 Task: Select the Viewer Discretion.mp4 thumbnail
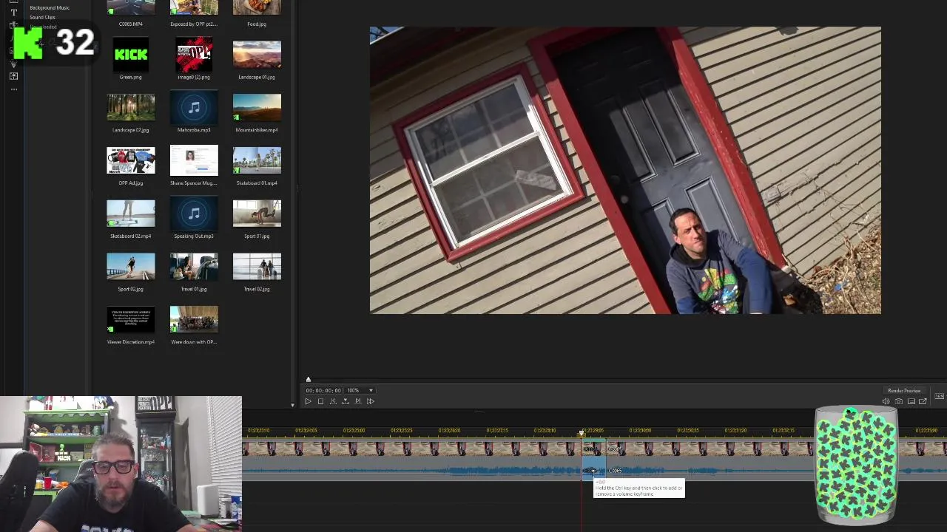[131, 320]
